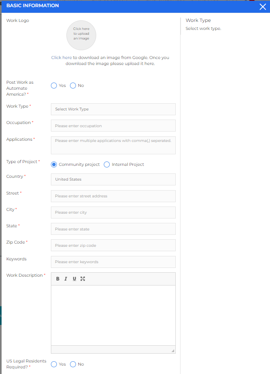Open the Country dropdown showing United States
This screenshot has width=270, height=374.
113,179
